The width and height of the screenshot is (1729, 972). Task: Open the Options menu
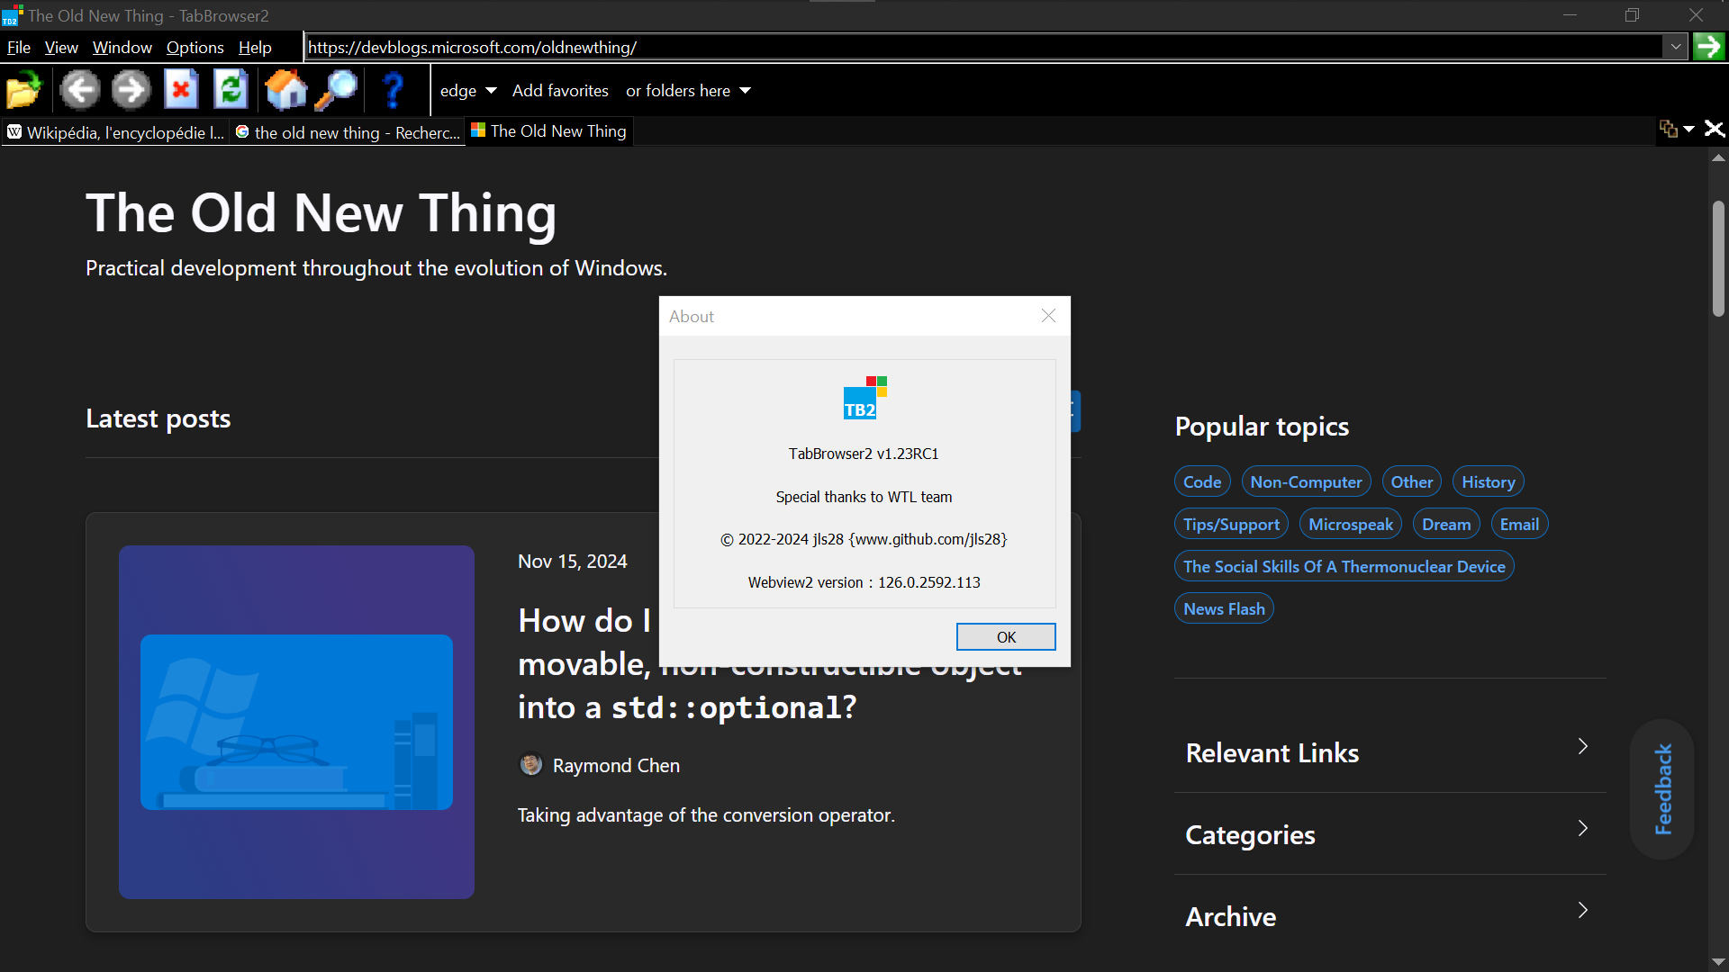[195, 48]
